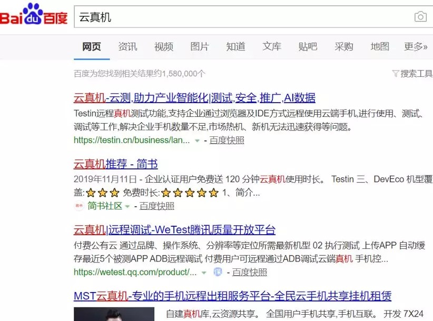Screen dimensions: 433x321
Task: Expand the 更多 tab menu
Action: (x=416, y=47)
